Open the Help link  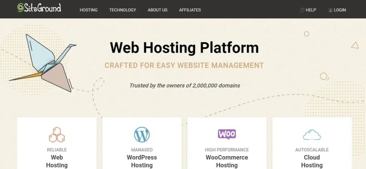(x=311, y=10)
